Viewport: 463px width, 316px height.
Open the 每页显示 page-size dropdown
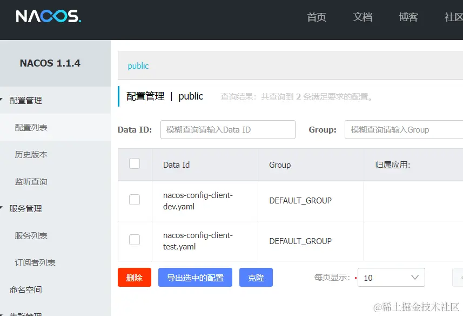(391, 277)
